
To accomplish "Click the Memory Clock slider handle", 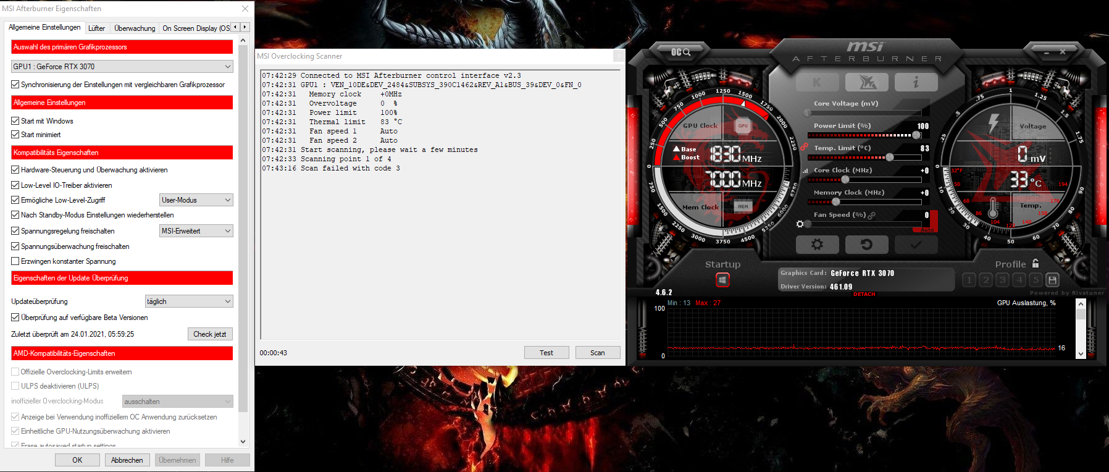I will tap(836, 202).
